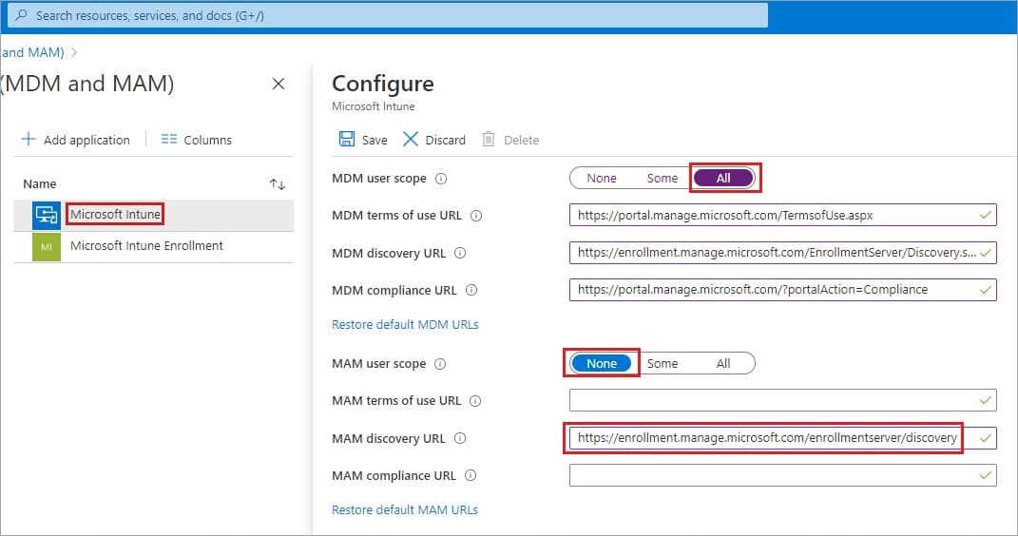1018x536 pixels.
Task: Close the MDM and MAM blade
Action: (x=279, y=84)
